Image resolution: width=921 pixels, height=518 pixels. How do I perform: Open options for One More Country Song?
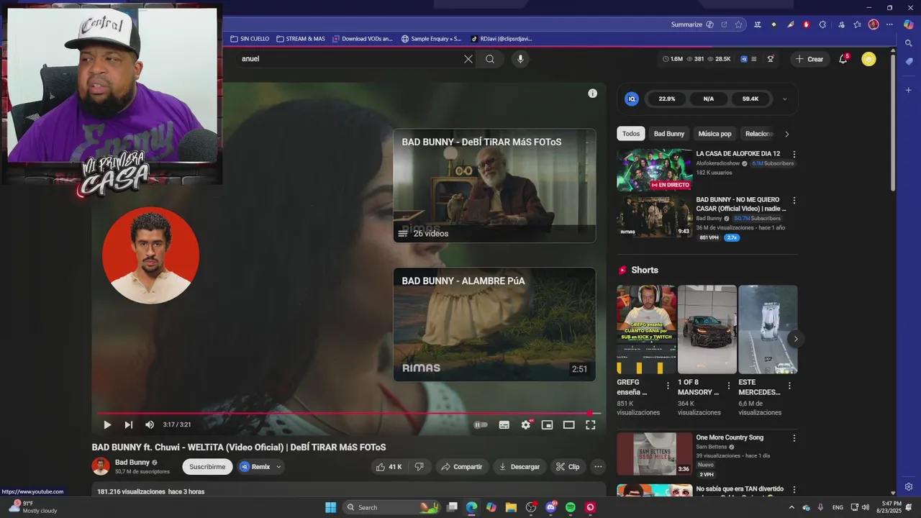[794, 438]
